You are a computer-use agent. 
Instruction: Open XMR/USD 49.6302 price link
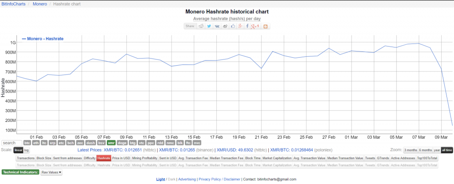(x=235, y=150)
